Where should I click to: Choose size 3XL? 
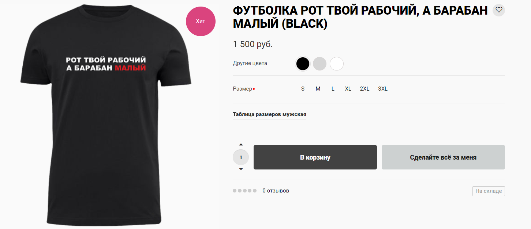[383, 89]
